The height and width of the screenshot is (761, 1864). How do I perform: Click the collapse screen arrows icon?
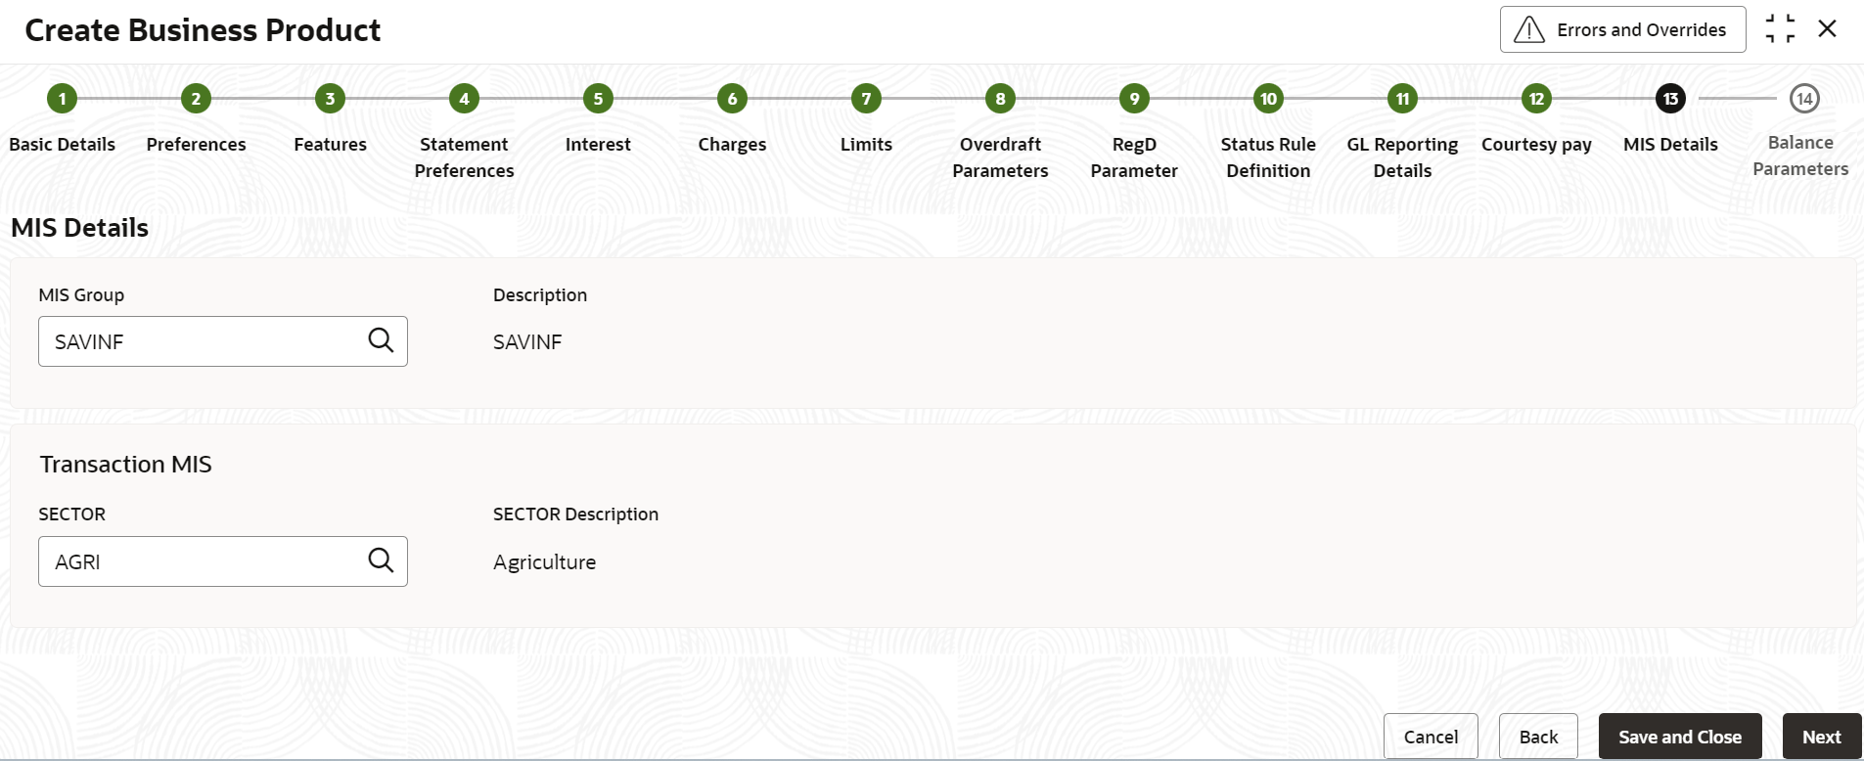tap(1780, 29)
